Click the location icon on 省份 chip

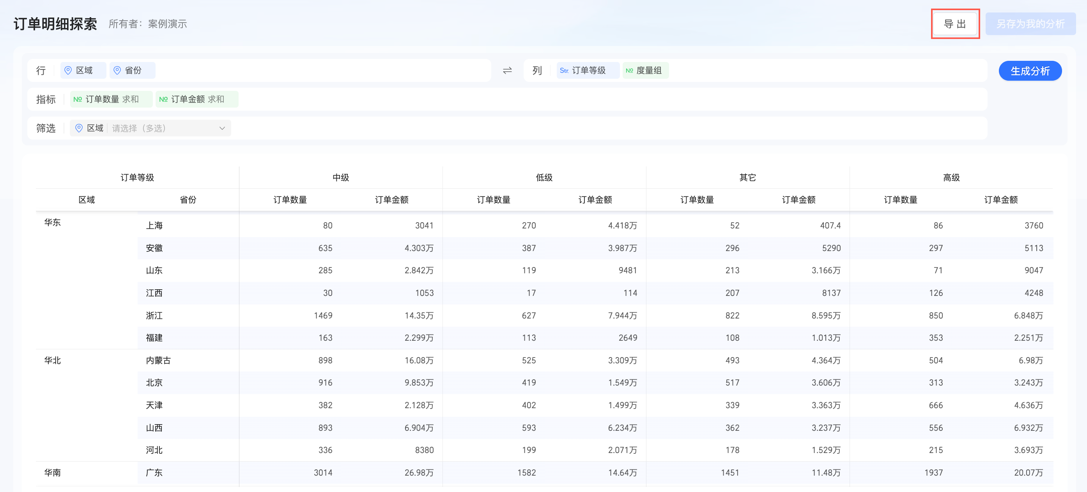[117, 71]
